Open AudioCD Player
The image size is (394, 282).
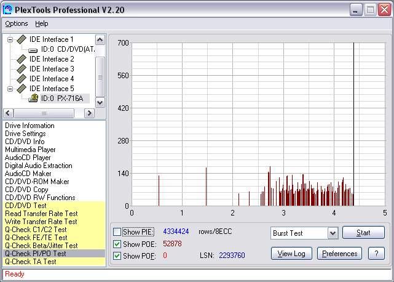(28, 158)
